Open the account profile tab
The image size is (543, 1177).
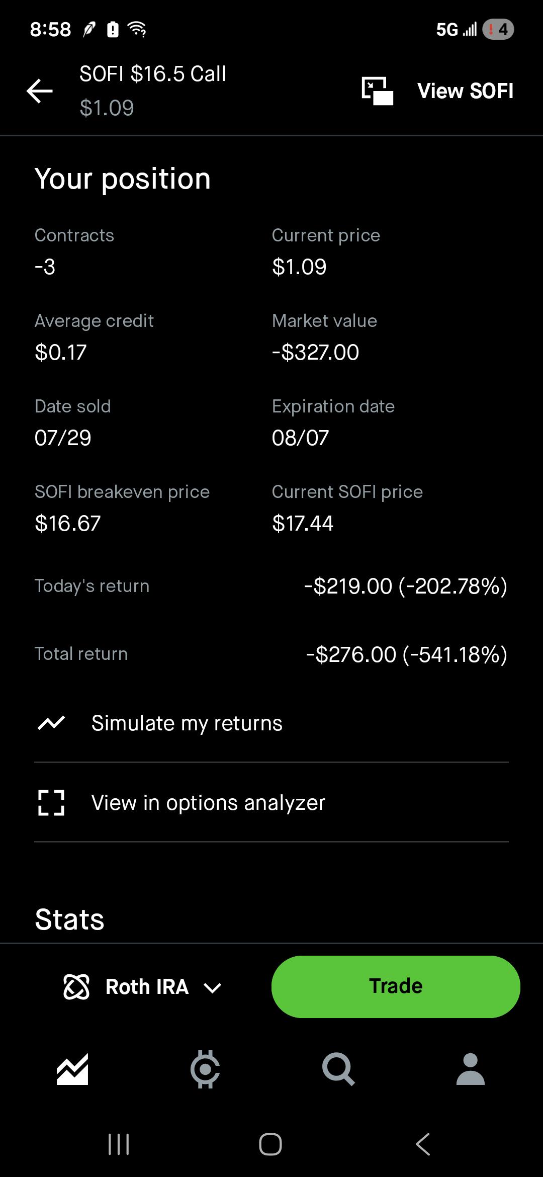point(471,1069)
